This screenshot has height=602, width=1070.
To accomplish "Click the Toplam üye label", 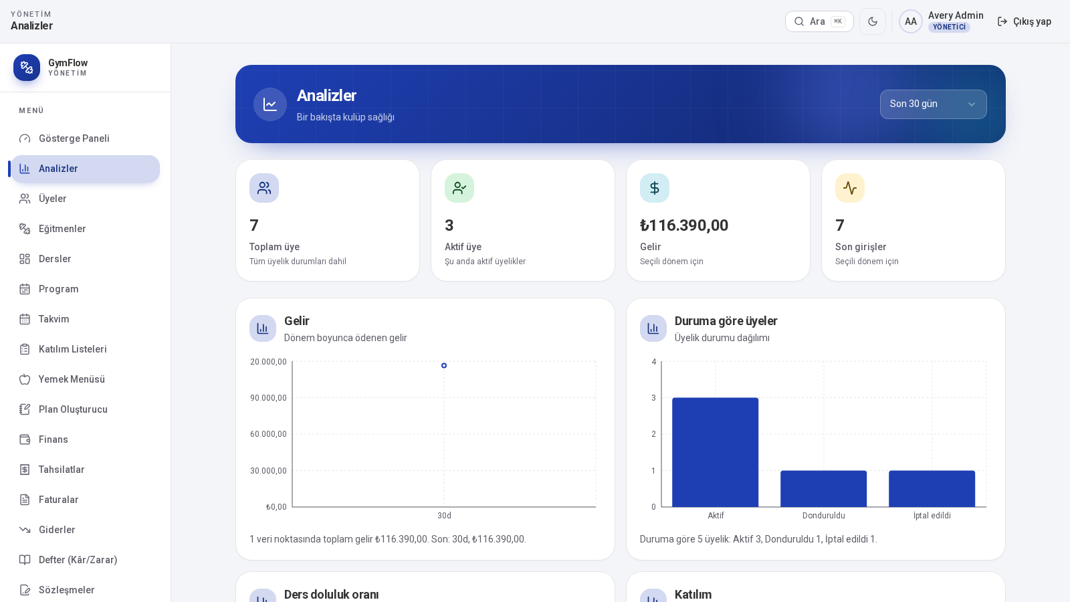I will point(274,247).
